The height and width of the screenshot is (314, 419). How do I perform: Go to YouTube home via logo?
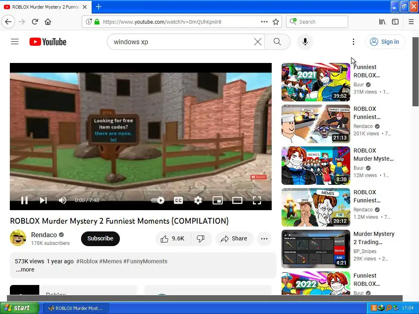[48, 42]
